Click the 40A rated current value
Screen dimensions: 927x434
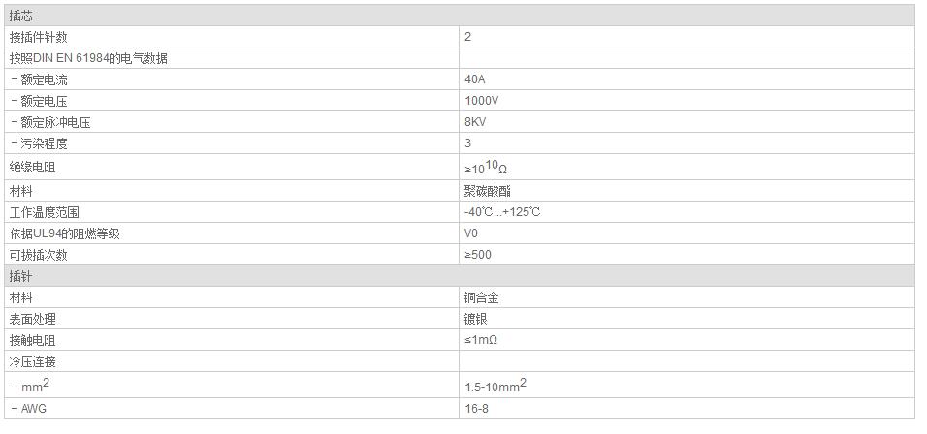click(x=475, y=79)
